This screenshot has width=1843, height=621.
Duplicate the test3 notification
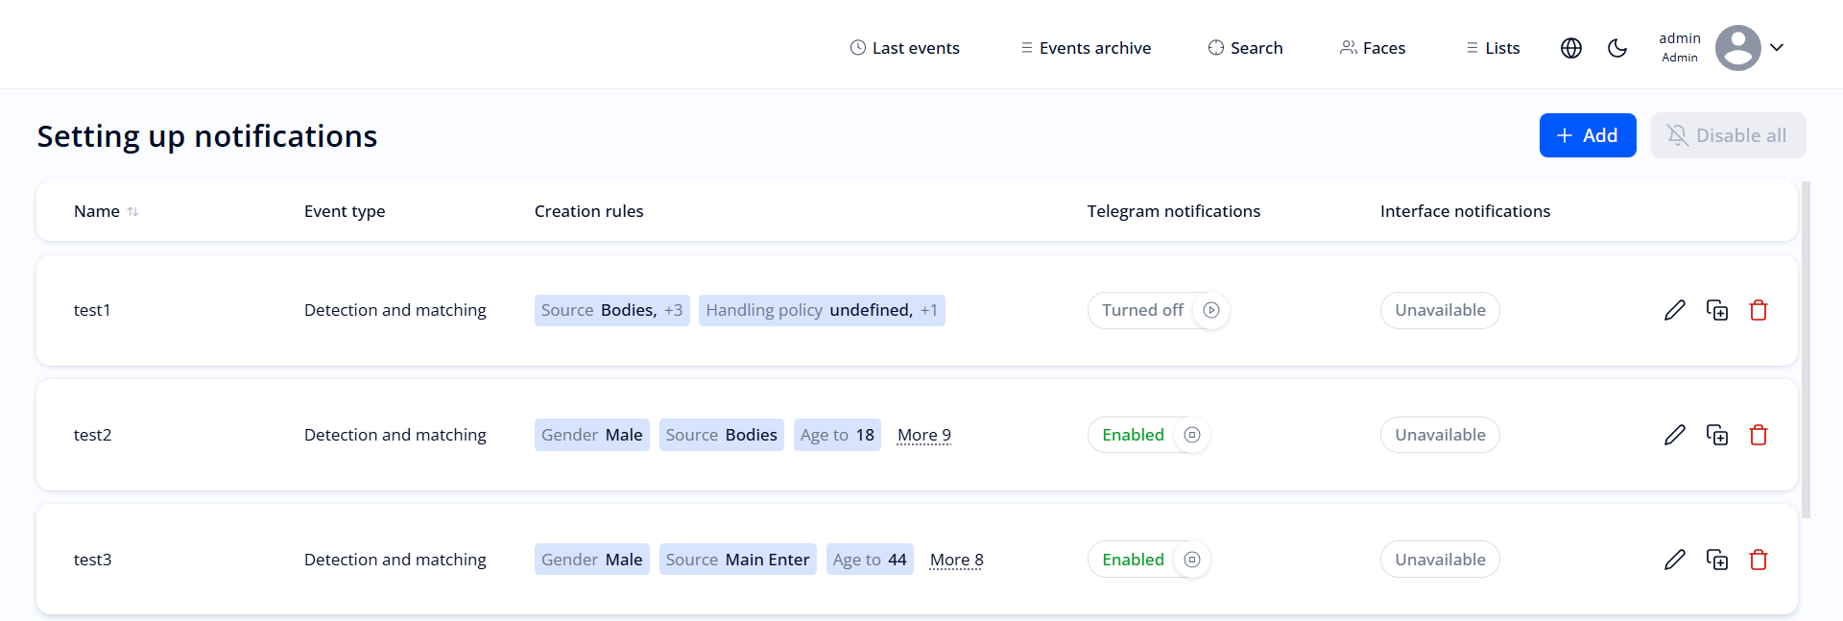[1718, 560]
